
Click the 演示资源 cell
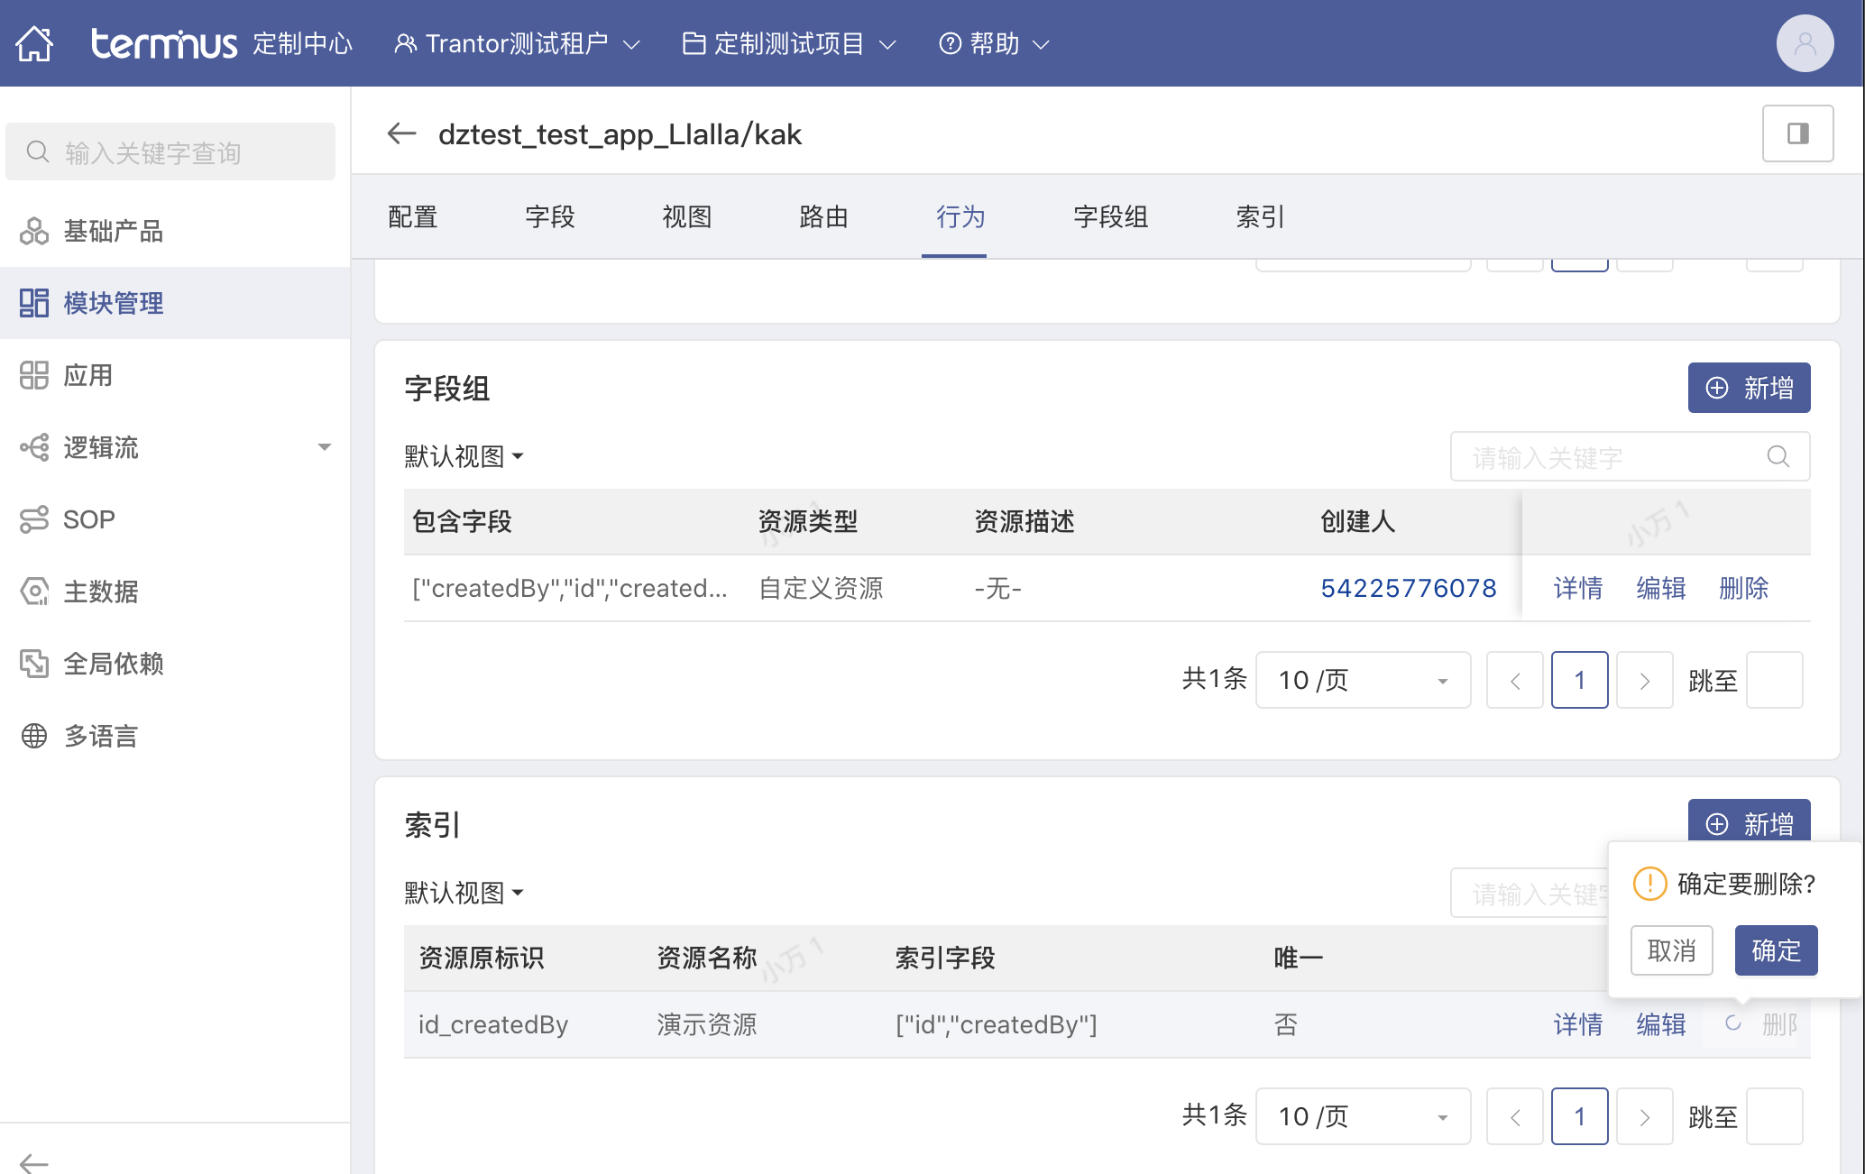click(x=707, y=1024)
